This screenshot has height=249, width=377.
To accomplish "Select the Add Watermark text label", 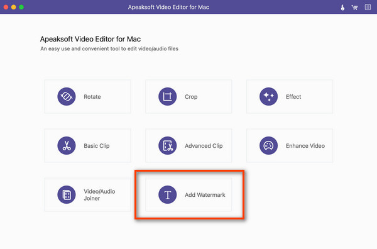I will click(x=205, y=195).
